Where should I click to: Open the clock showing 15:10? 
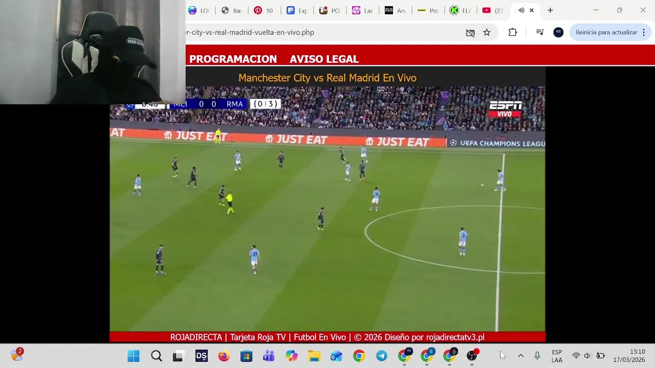[x=629, y=356]
